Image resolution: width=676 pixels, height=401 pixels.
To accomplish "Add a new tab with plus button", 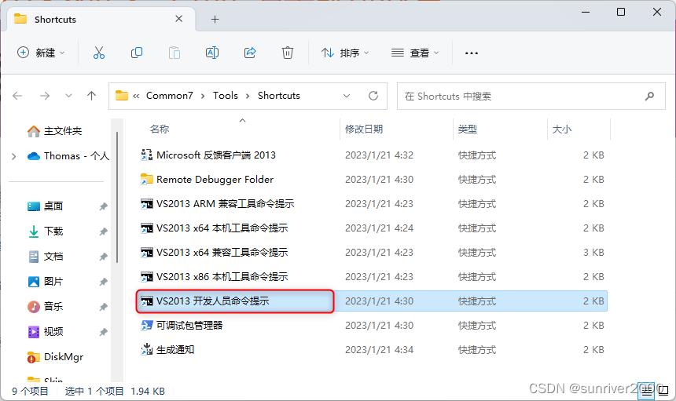I will tap(215, 20).
